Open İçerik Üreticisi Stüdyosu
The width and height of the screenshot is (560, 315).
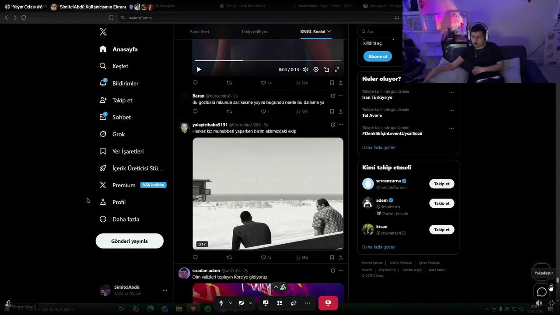pos(131,168)
